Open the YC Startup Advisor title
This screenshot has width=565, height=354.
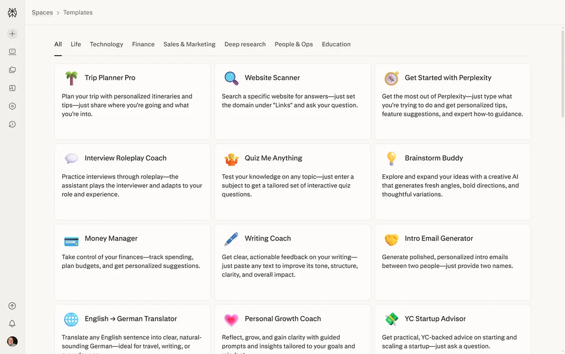click(x=435, y=319)
